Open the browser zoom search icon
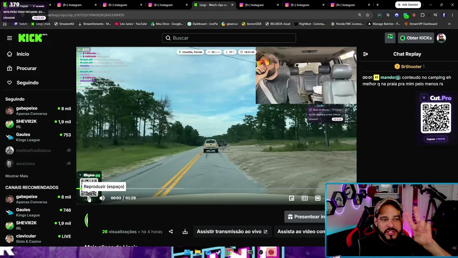The height and width of the screenshot is (258, 458). pyautogui.click(x=360, y=15)
